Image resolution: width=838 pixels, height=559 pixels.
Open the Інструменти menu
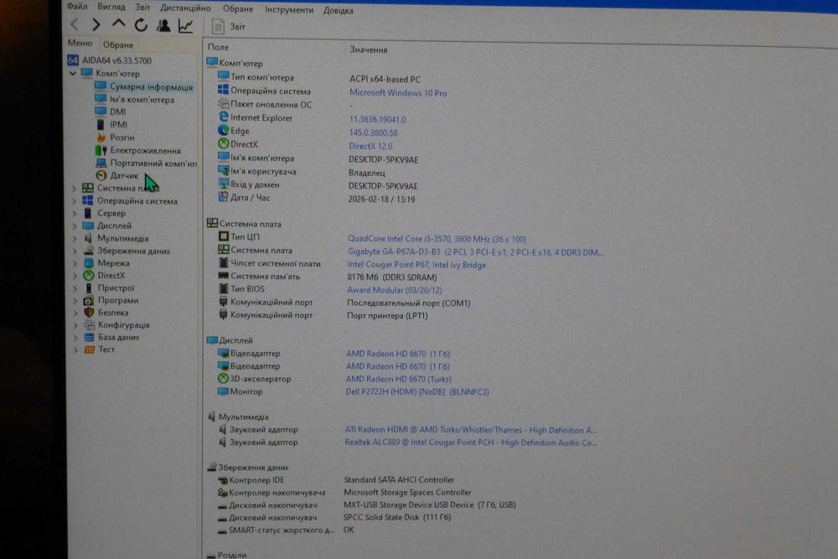[x=289, y=9]
